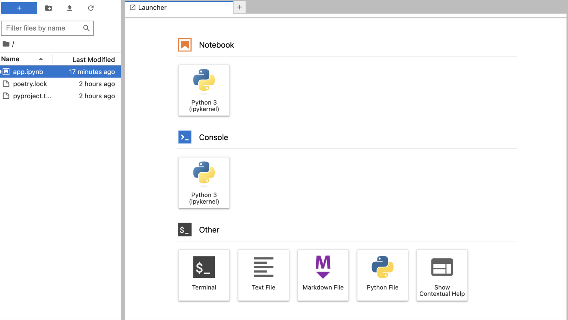Launch Python 3 notebook under Notebook section
The width and height of the screenshot is (568, 320).
(x=204, y=90)
